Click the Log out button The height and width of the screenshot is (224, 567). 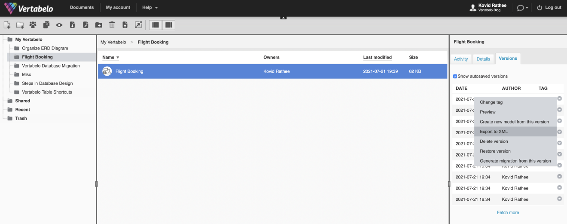coord(549,7)
